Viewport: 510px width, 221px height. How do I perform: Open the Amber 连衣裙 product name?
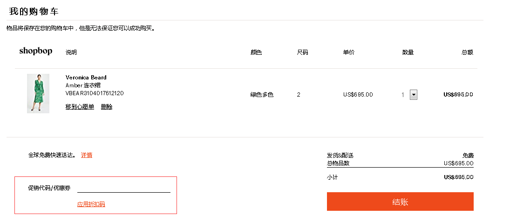83,85
